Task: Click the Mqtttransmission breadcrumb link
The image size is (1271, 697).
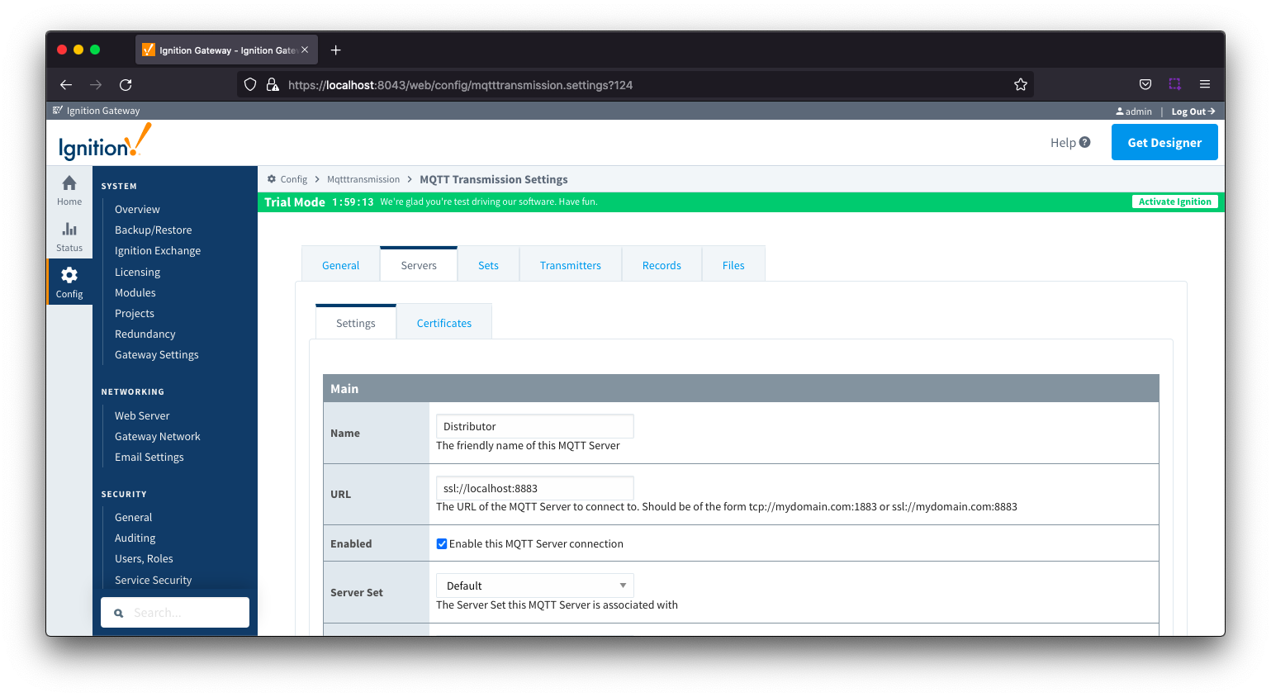Action: (x=363, y=179)
